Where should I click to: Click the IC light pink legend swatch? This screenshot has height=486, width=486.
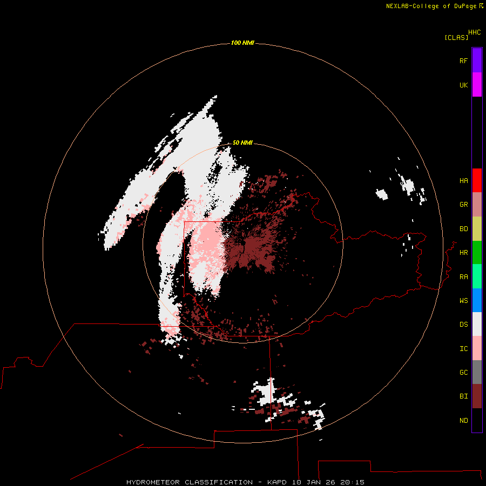tap(477, 348)
